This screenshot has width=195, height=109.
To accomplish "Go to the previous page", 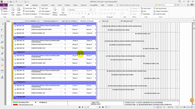I will (82, 107).
